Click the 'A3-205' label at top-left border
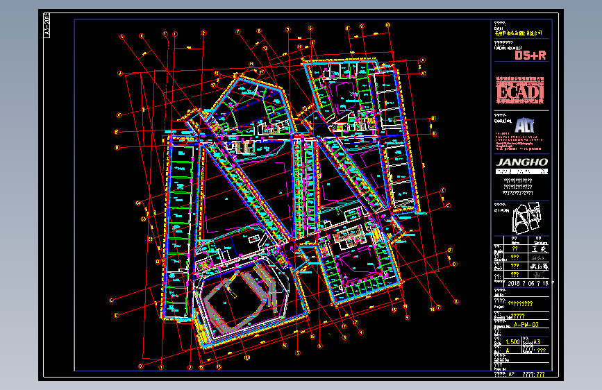 47,25
